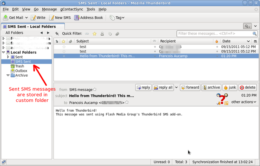
Task: Star the SMS message sender contact
Action: (95, 89)
